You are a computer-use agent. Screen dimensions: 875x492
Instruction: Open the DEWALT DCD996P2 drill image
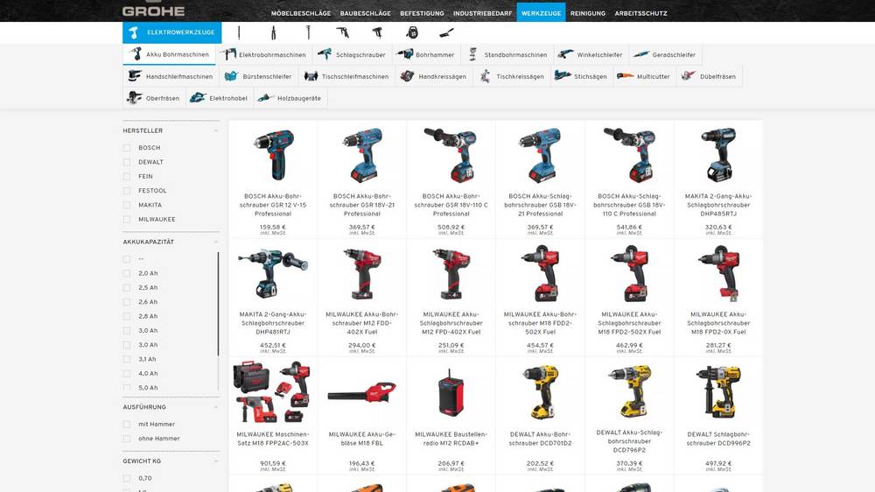(x=718, y=392)
